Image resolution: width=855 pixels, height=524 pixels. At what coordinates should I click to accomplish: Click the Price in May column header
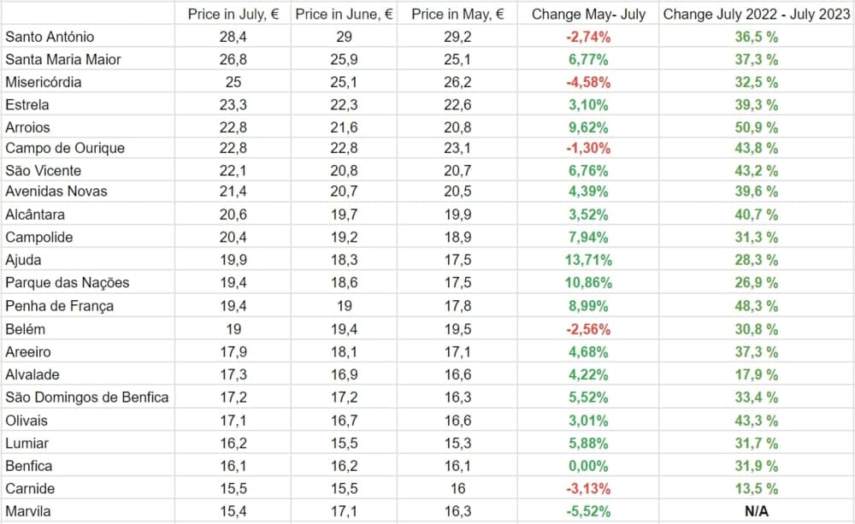click(x=457, y=14)
